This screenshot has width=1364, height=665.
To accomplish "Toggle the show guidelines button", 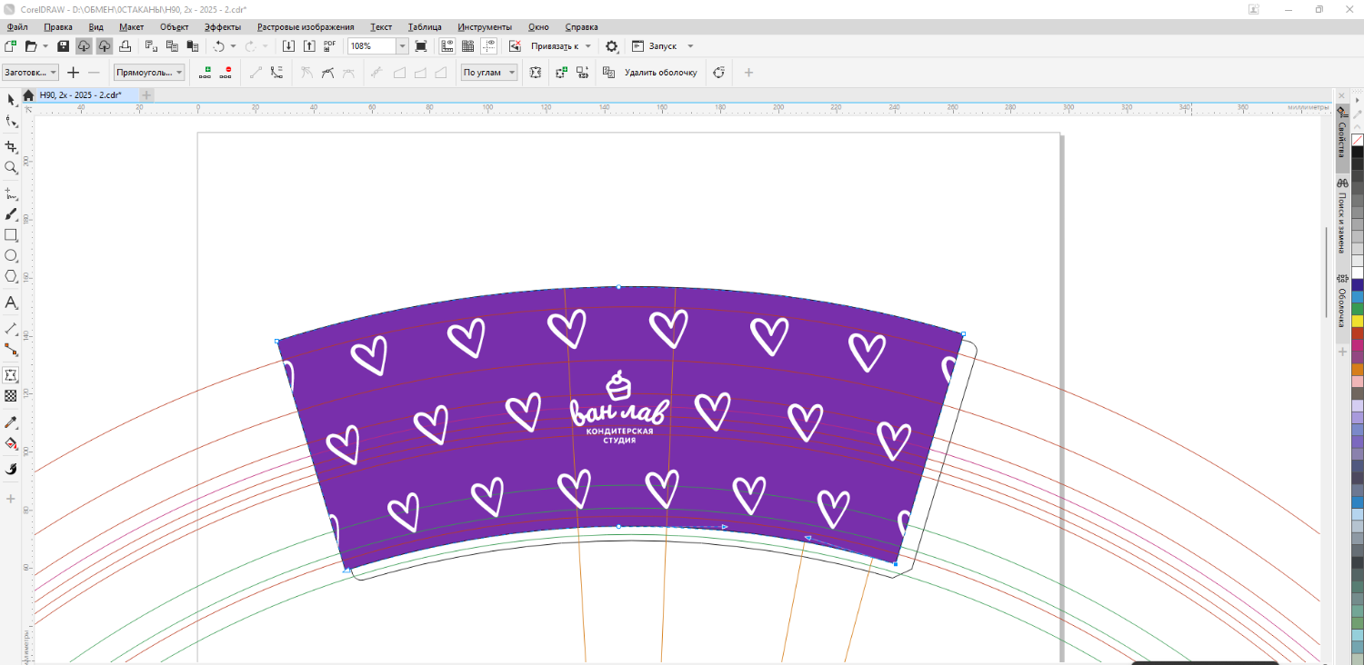I will click(x=489, y=45).
